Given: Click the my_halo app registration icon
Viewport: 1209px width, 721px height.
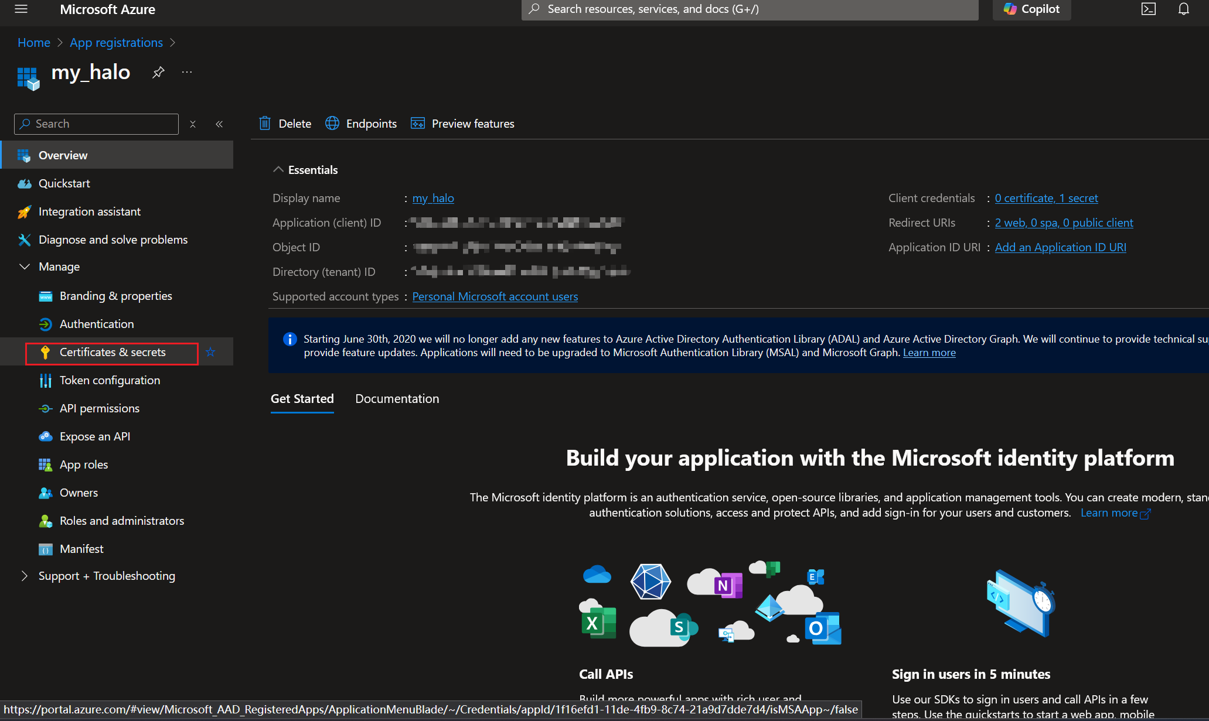Looking at the screenshot, I should [29, 78].
